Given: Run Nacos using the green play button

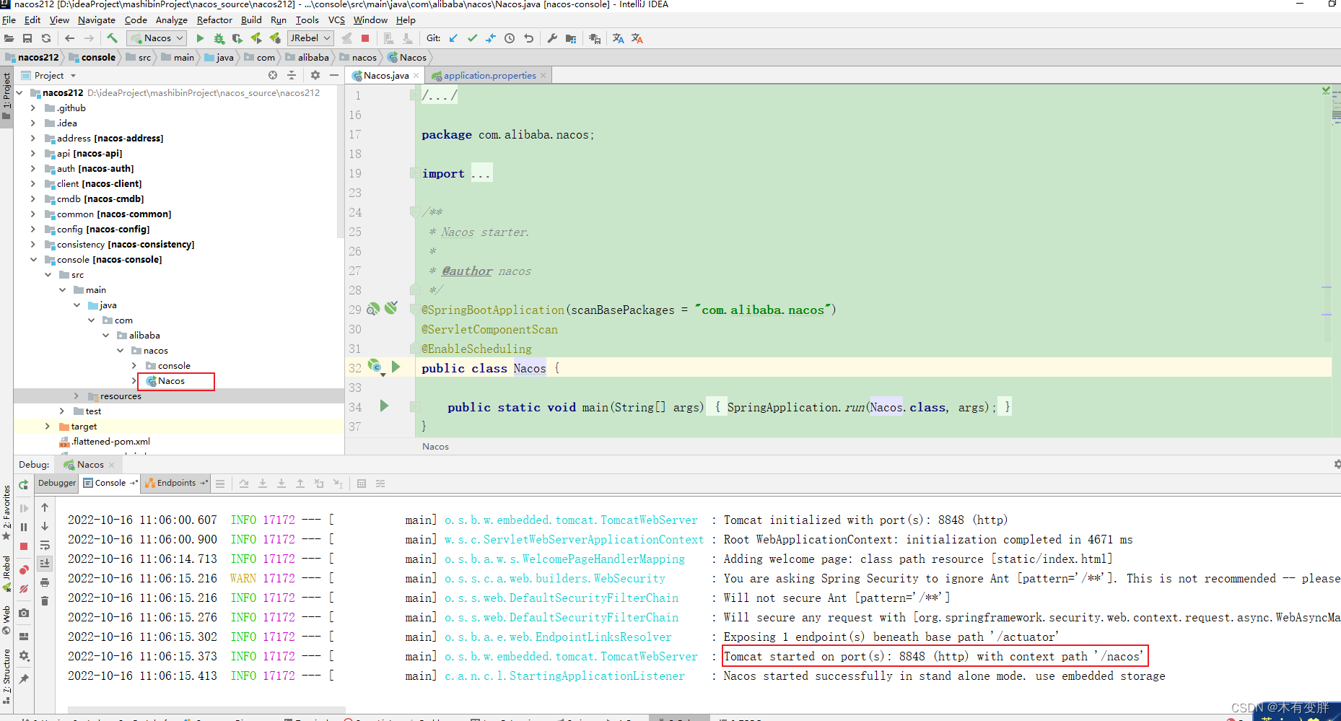Looking at the screenshot, I should [200, 38].
